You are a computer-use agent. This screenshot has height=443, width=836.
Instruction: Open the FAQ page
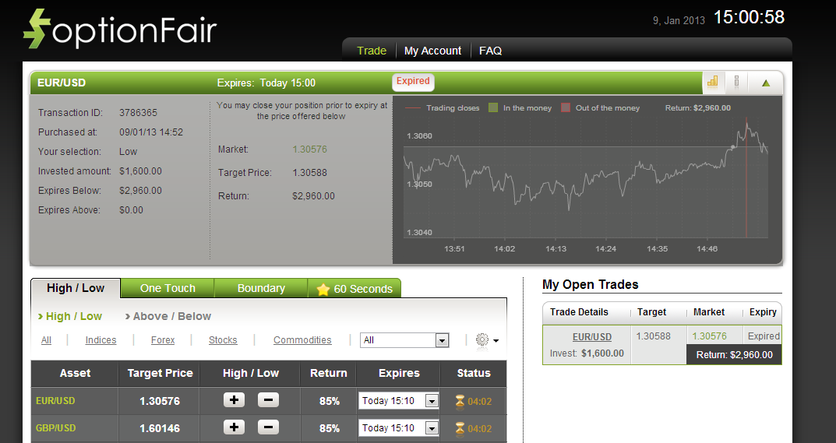(x=490, y=51)
